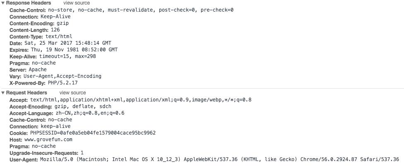The height and width of the screenshot is (166, 404).
Task: Click the Accept header value
Action: [x=141, y=99]
